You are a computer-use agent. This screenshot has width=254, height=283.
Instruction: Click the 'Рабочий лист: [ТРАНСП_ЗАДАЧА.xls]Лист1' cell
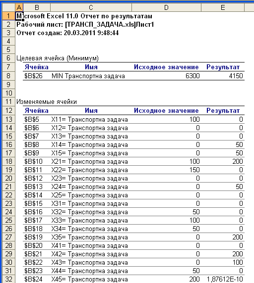click(x=85, y=24)
